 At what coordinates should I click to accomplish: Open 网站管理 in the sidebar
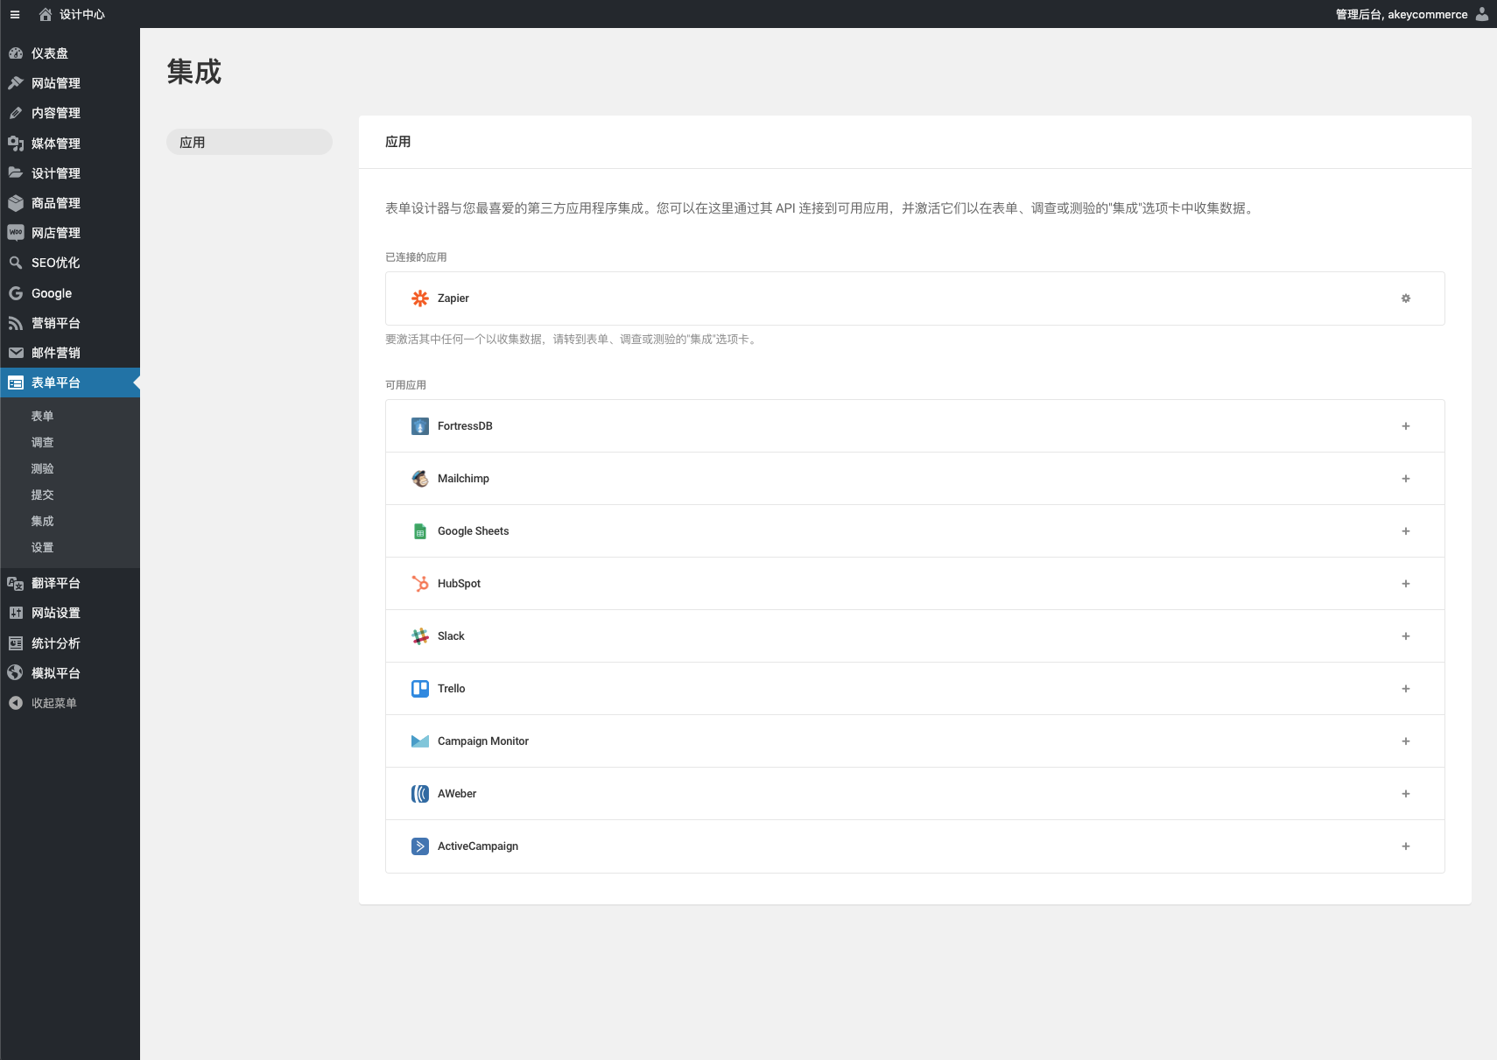[70, 83]
